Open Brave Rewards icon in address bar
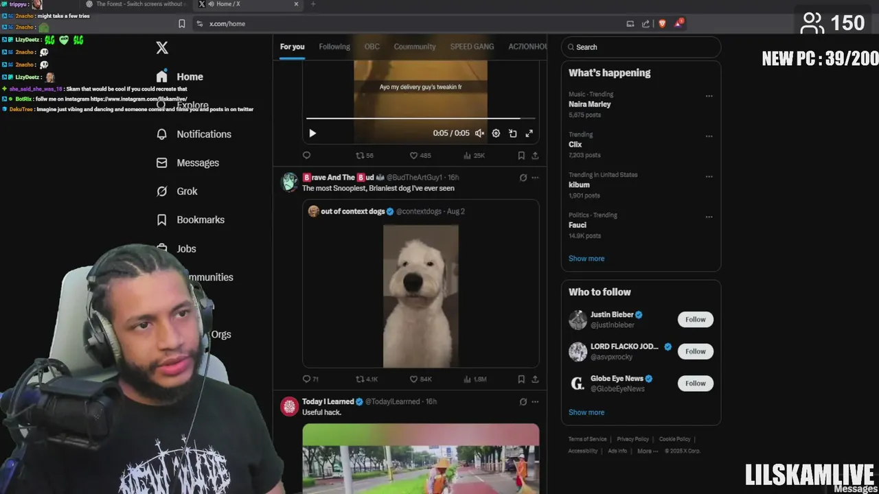The width and height of the screenshot is (879, 494). coord(678,23)
